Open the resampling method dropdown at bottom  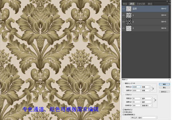(x=144, y=118)
